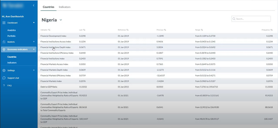The height and width of the screenshot is (128, 278).
Task: Open Support chat bubble icon
Action: coord(4,78)
